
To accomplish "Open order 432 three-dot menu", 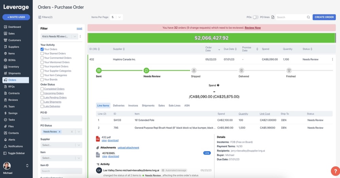I will coord(333,59).
